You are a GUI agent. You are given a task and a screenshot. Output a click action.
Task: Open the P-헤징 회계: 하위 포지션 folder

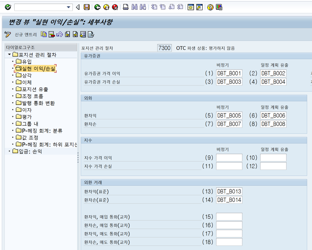pyautogui.click(x=46, y=144)
